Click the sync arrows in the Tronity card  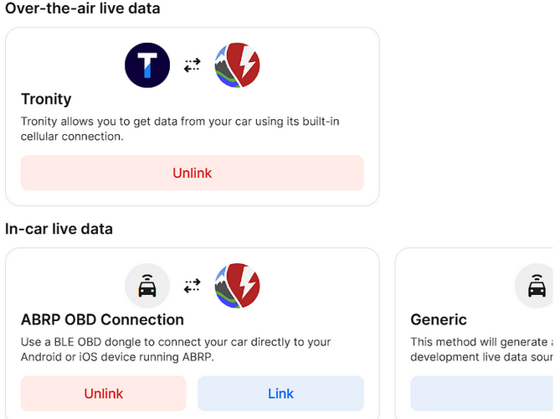193,65
